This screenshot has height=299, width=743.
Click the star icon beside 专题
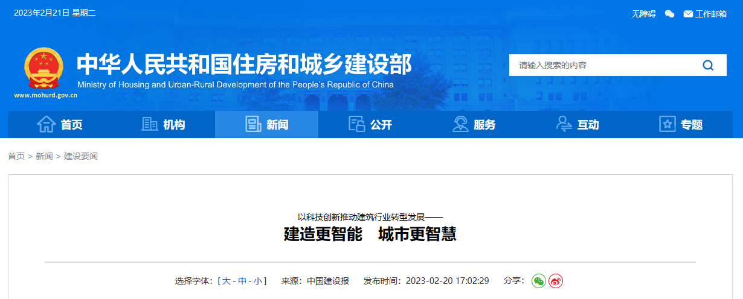pos(667,124)
